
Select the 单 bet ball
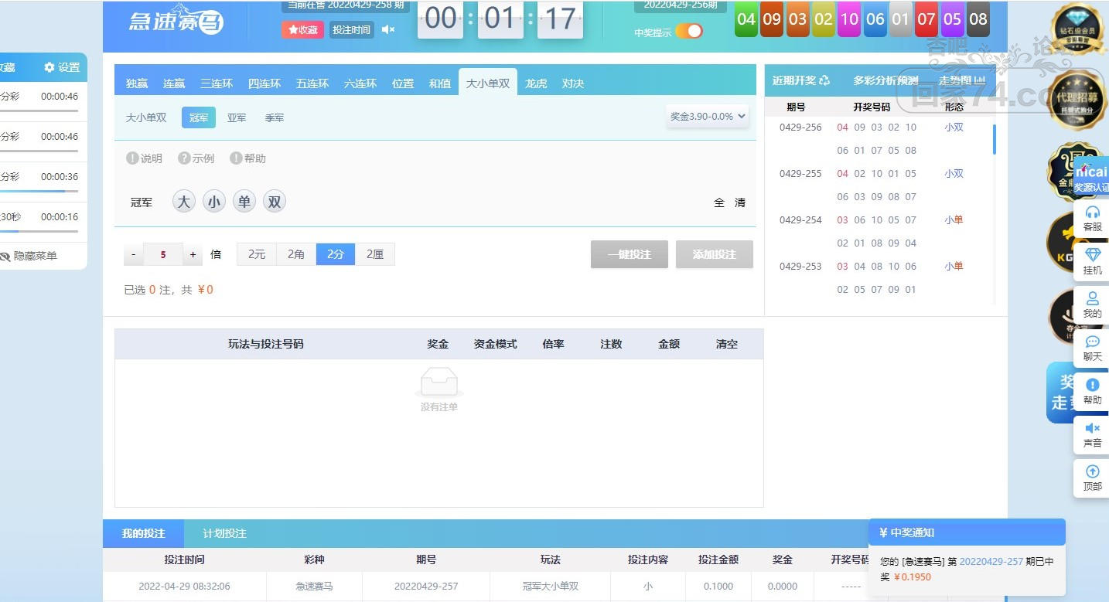point(244,202)
